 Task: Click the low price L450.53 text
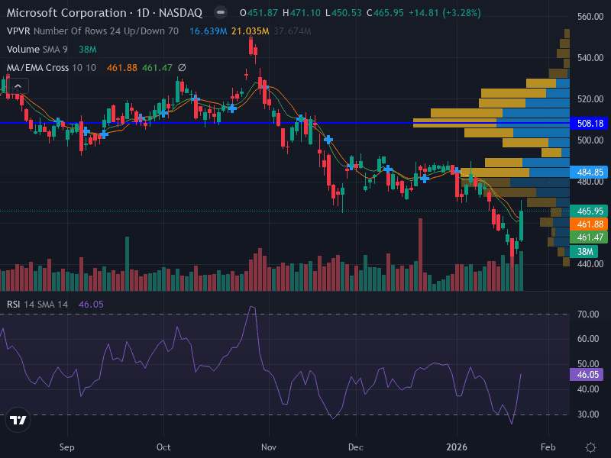point(344,13)
